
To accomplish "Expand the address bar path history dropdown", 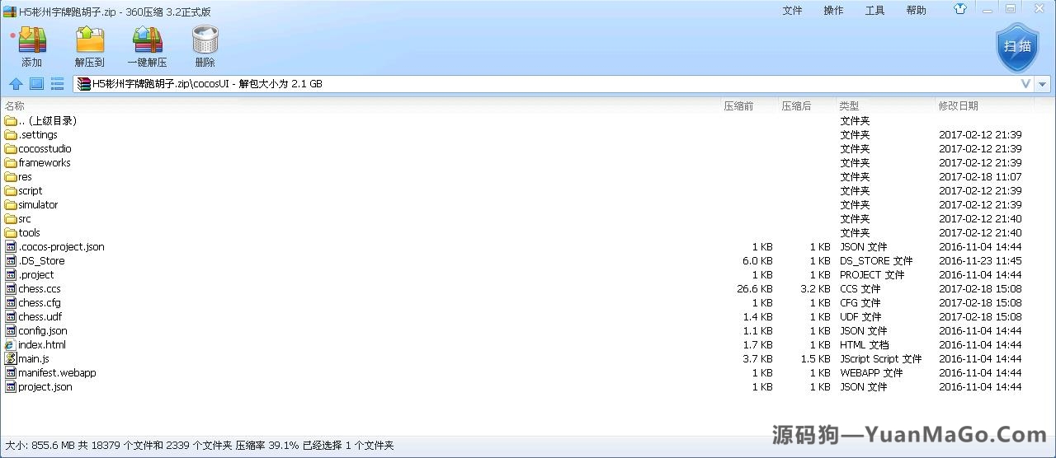I will coord(1043,84).
